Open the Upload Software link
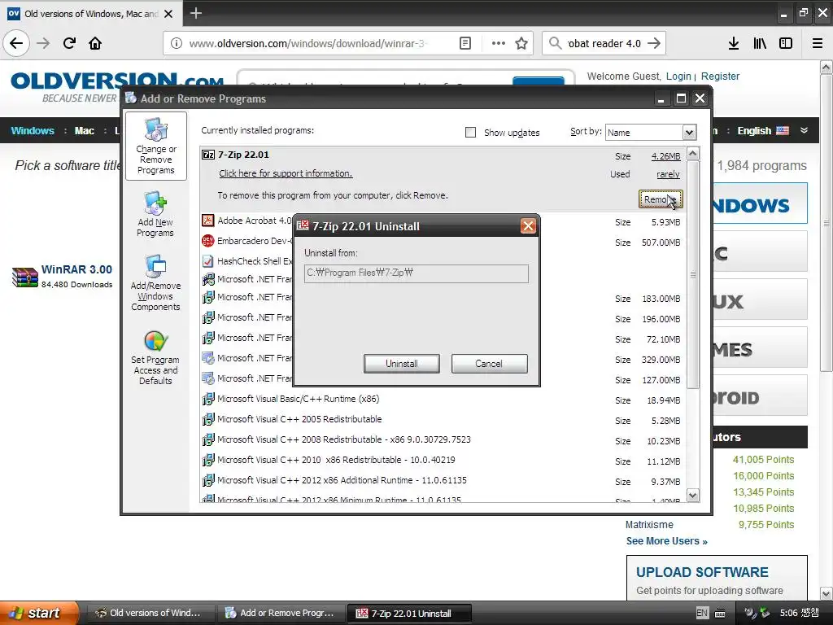Viewport: 833px width, 625px height. pyautogui.click(x=702, y=572)
